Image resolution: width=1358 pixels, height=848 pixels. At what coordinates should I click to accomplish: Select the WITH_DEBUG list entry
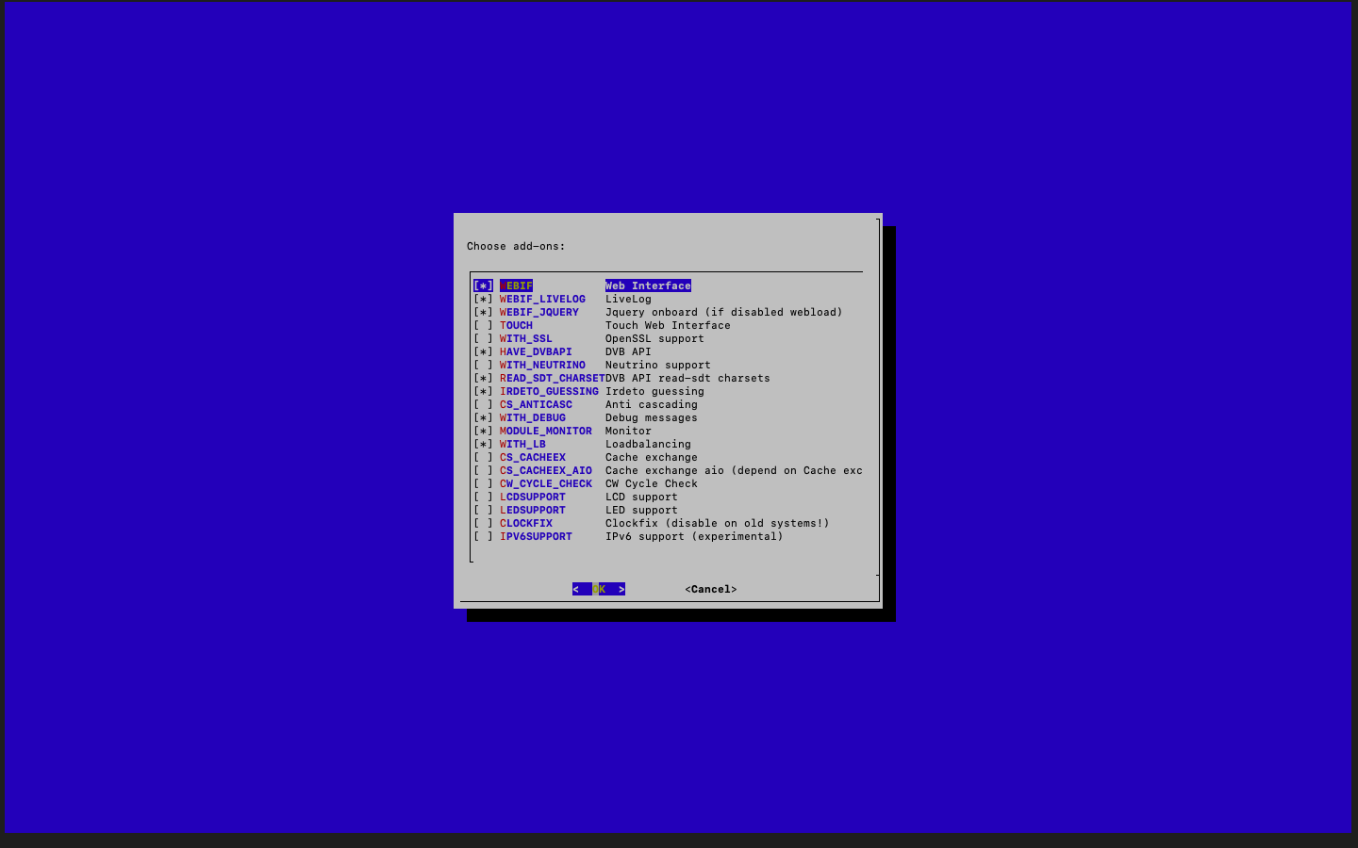(x=533, y=417)
